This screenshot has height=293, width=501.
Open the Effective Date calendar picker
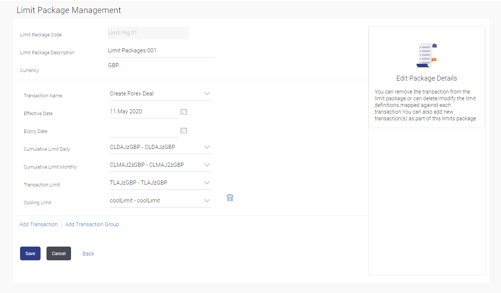coord(184,111)
